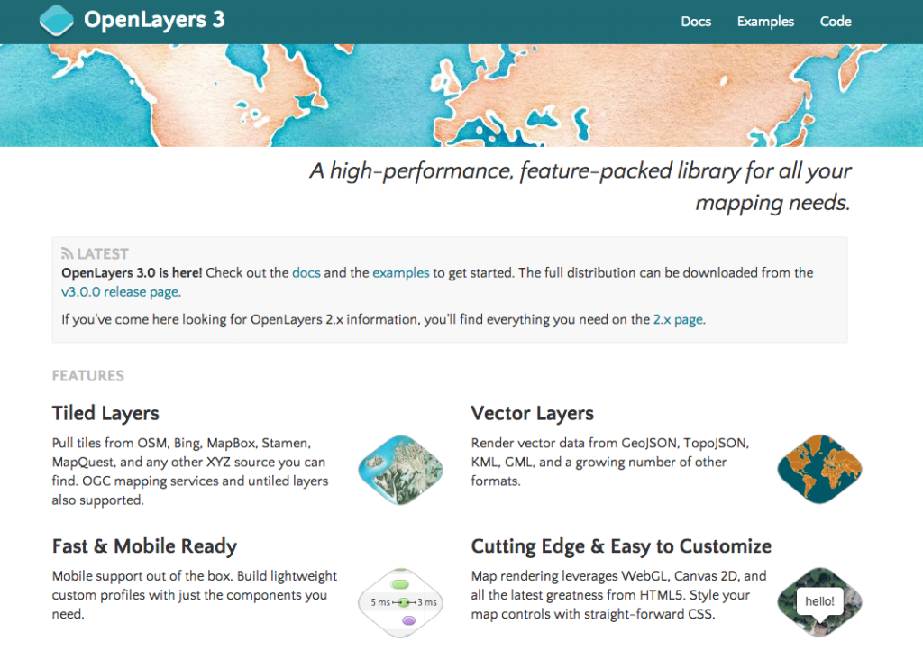
Task: Click the 'If you've come here looking' sentence
Action: (x=383, y=320)
